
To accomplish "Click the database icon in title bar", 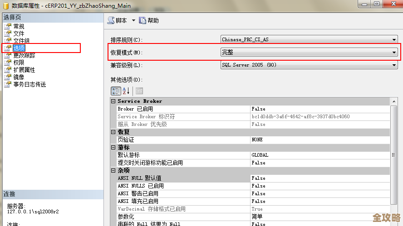I will click(5, 5).
